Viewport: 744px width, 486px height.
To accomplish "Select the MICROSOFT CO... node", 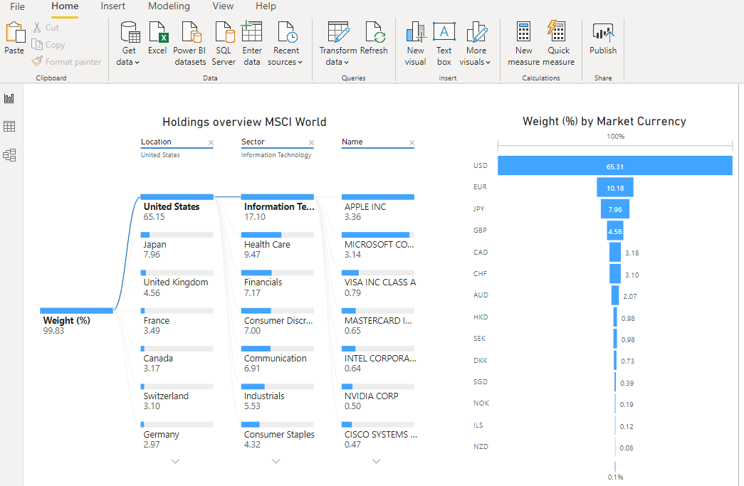I will [x=378, y=246].
